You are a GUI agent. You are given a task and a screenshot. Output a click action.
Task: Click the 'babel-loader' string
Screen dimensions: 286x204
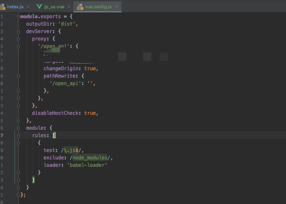(87, 165)
